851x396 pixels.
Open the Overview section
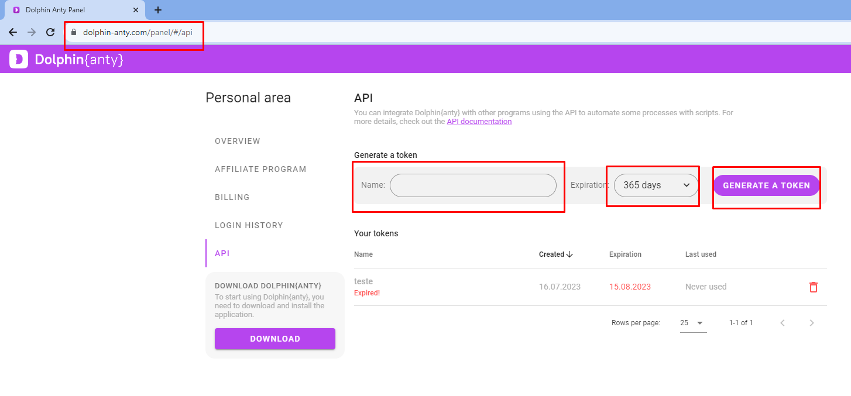(x=238, y=141)
